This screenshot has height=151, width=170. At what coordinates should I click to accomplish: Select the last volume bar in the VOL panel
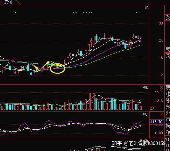141,108
